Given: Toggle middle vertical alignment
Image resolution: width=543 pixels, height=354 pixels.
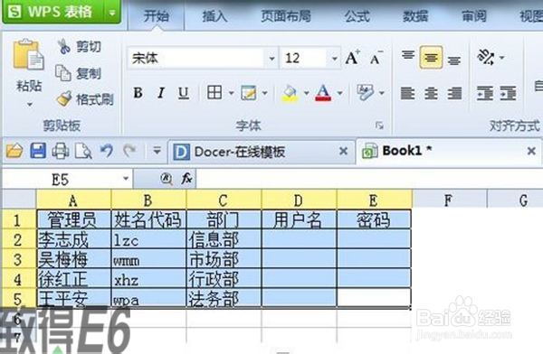Looking at the screenshot, I should click(431, 57).
